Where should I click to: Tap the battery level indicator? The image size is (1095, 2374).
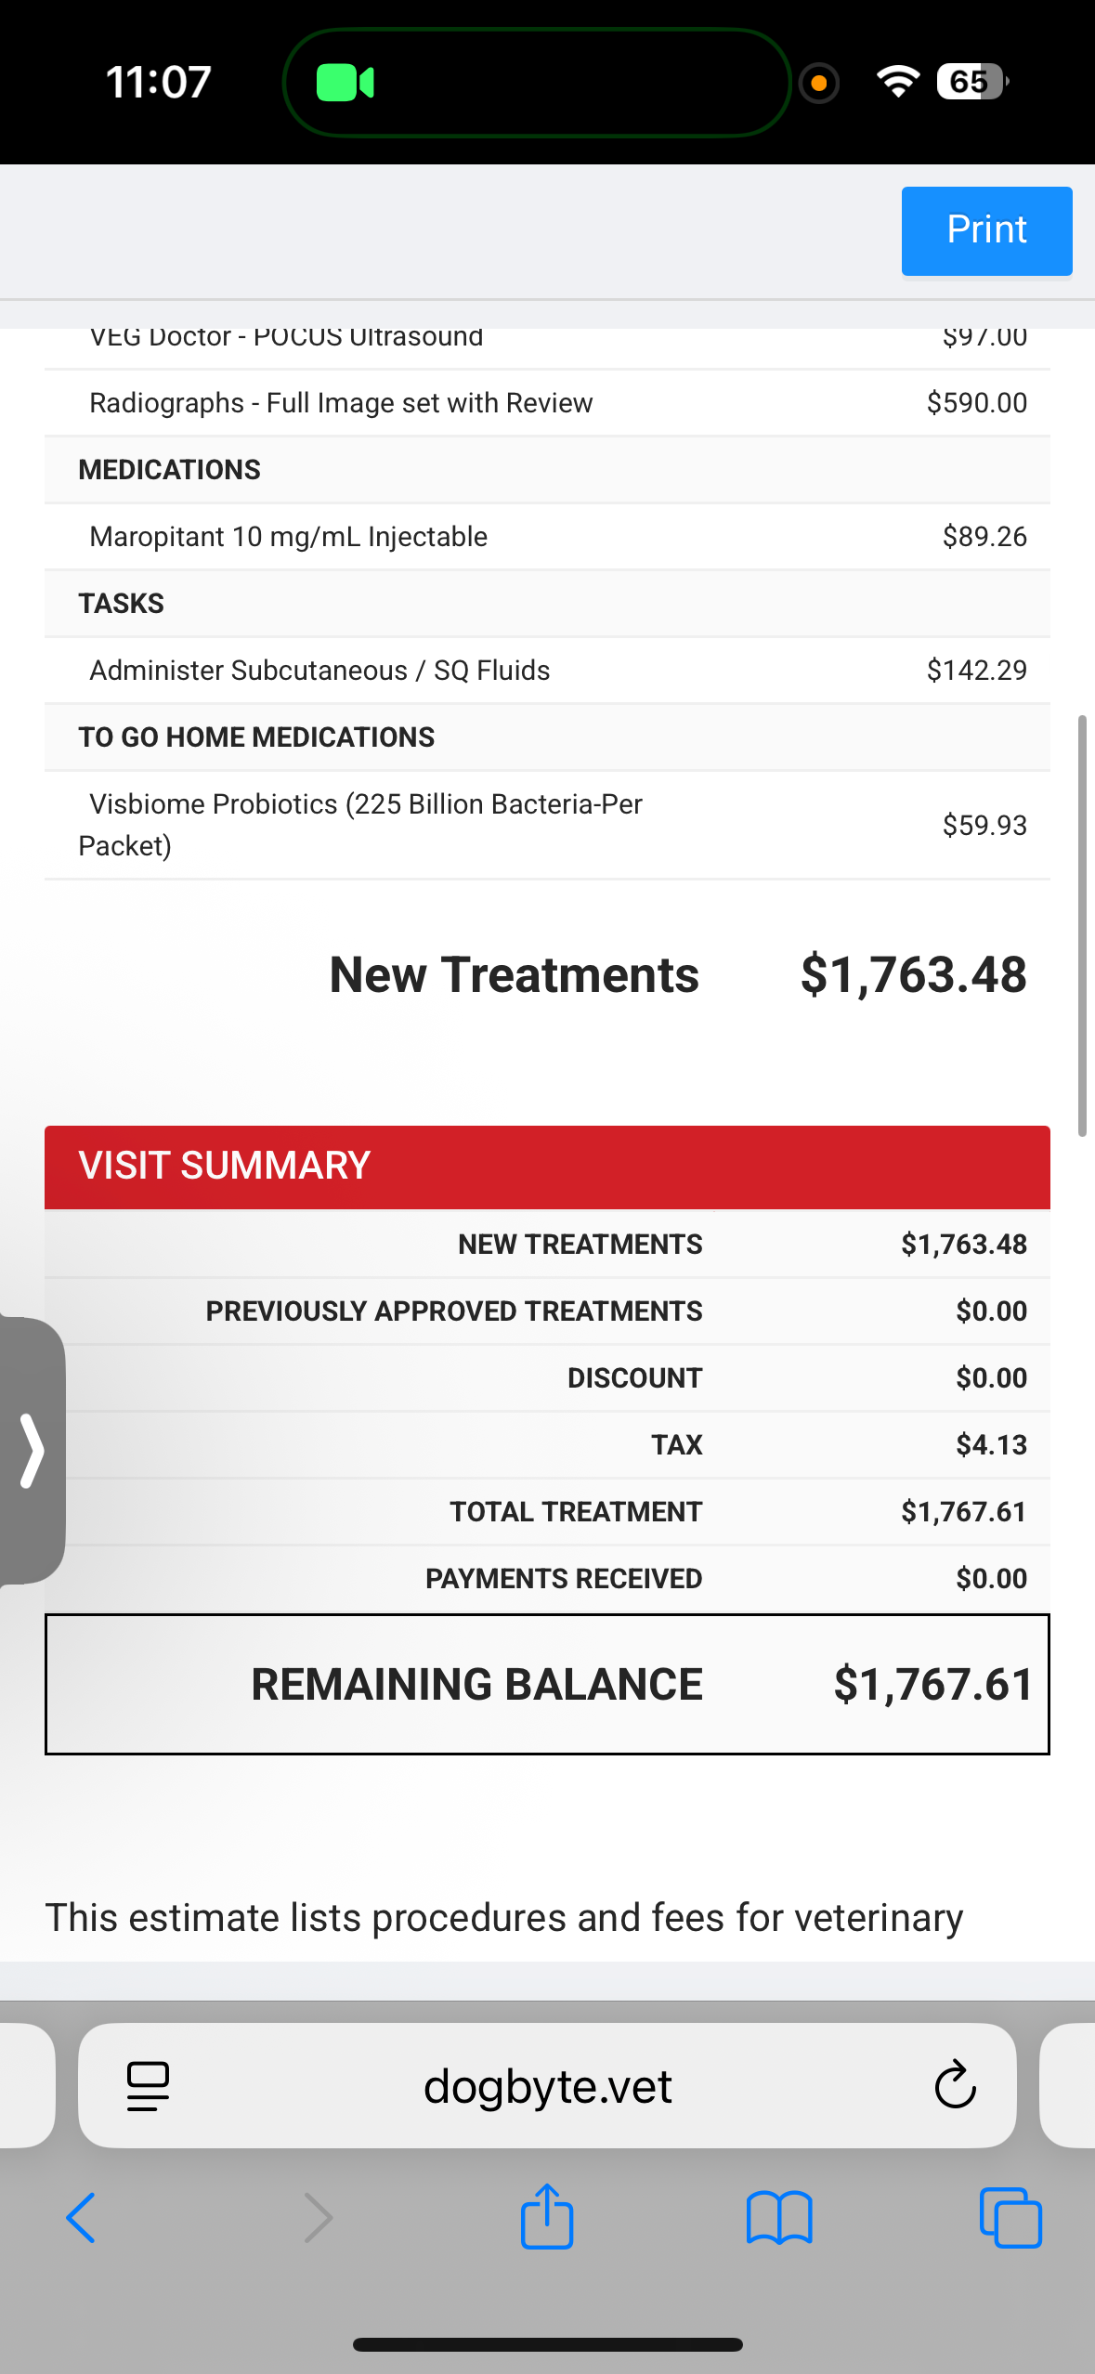tap(971, 83)
